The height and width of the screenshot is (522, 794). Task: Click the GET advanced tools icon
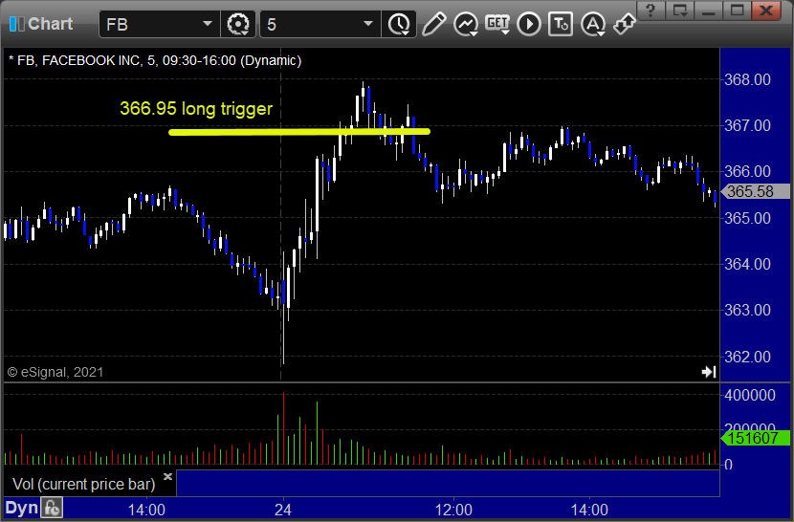[x=497, y=24]
